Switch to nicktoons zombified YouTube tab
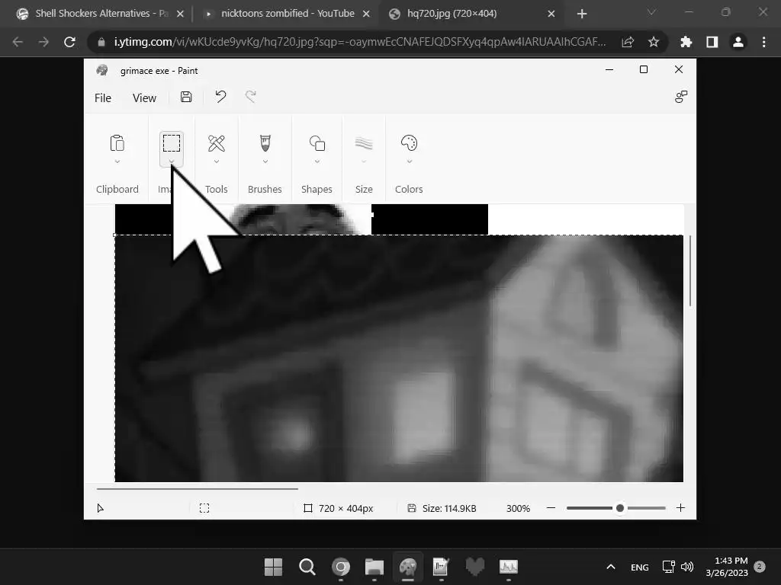 click(288, 14)
